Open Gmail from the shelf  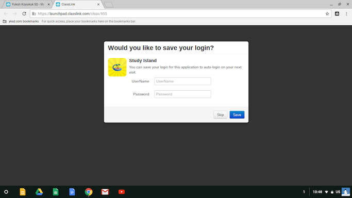click(x=105, y=192)
